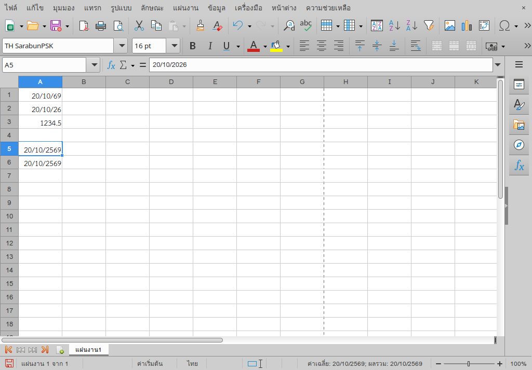Open sidebar Properties icon
This screenshot has height=370, width=532.
tap(519, 85)
